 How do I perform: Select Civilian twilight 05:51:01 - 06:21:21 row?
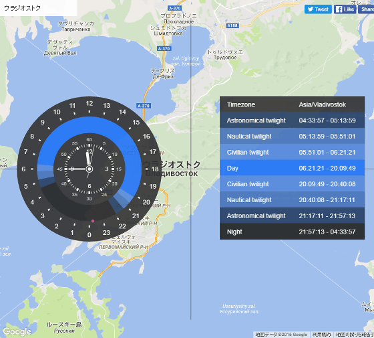point(292,153)
